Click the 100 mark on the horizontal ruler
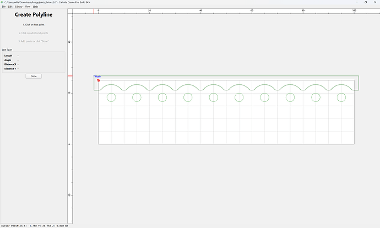This screenshot has width=380, height=228. point(354,10)
